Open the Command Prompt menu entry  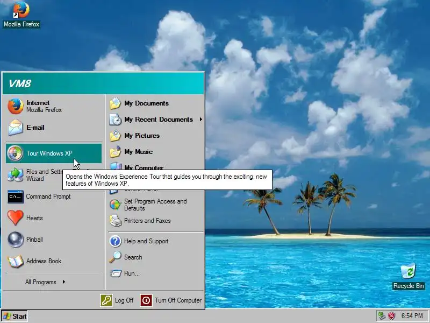54,196
